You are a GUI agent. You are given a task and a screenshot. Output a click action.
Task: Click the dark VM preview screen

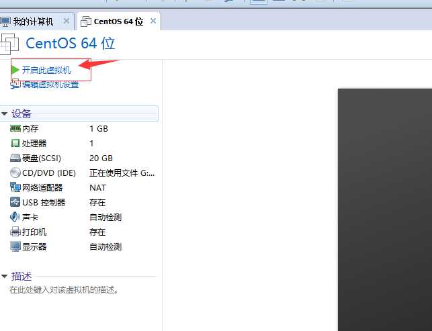tap(385, 209)
